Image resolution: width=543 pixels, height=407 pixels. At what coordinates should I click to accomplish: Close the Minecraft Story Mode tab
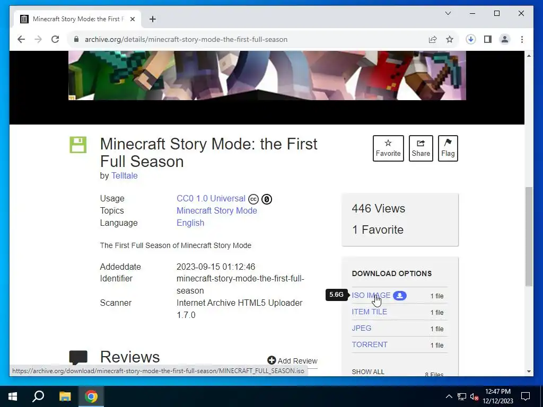(x=132, y=20)
